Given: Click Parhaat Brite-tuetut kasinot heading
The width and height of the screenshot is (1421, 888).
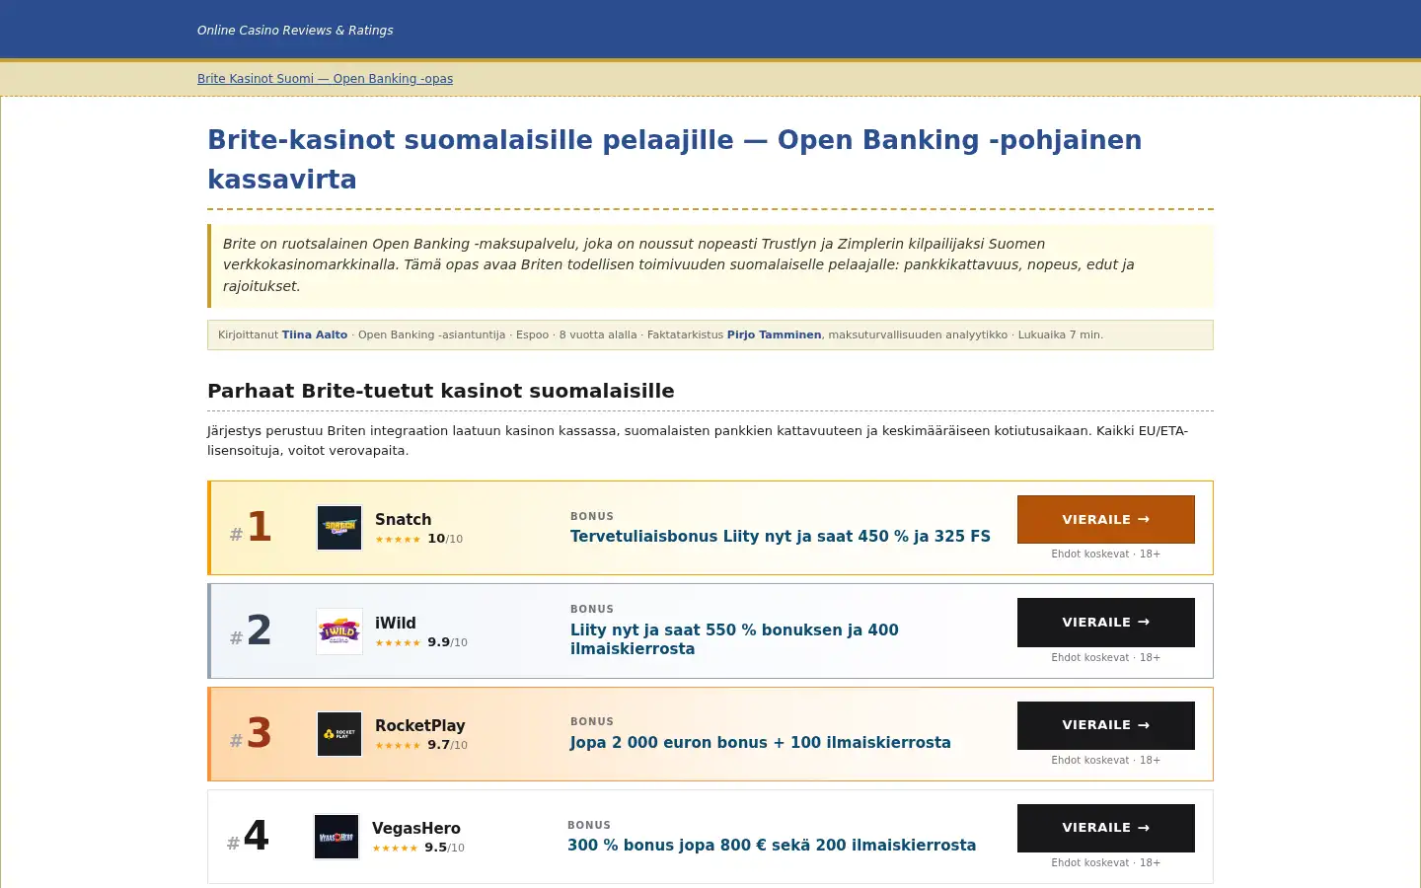Looking at the screenshot, I should [441, 391].
